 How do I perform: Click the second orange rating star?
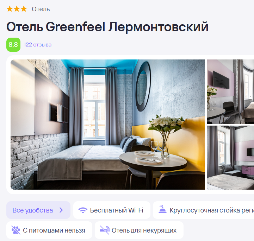click(17, 9)
